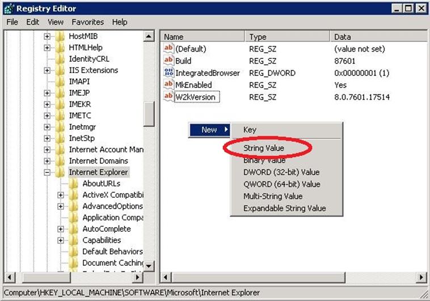The height and width of the screenshot is (301, 430).
Task: Click the IMEJP folder icon
Action: pyautogui.click(x=60, y=92)
